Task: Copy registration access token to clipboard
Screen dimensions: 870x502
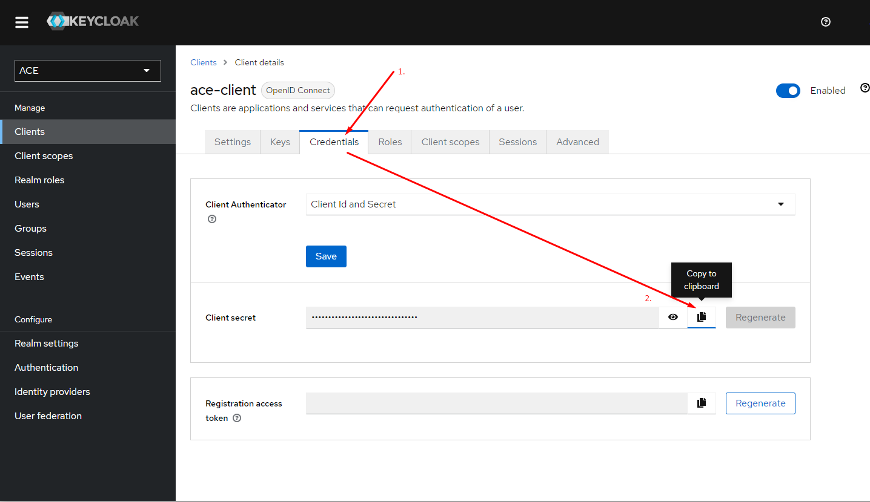Action: click(x=702, y=403)
